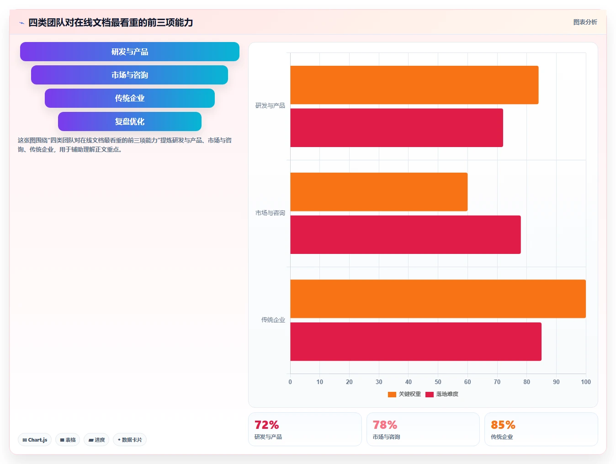Viewport: 616px width, 464px height.
Task: Open the 78% 市场与咨询 stat card
Action: [423, 429]
